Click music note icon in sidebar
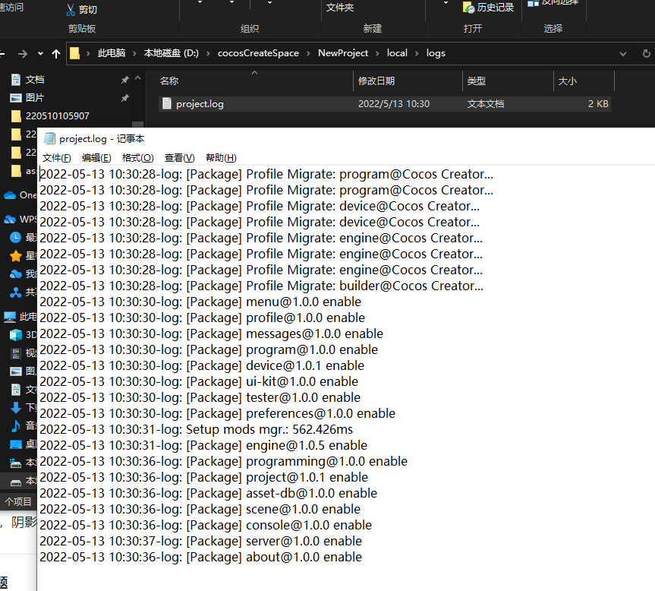This screenshot has height=591, width=655. (x=15, y=426)
